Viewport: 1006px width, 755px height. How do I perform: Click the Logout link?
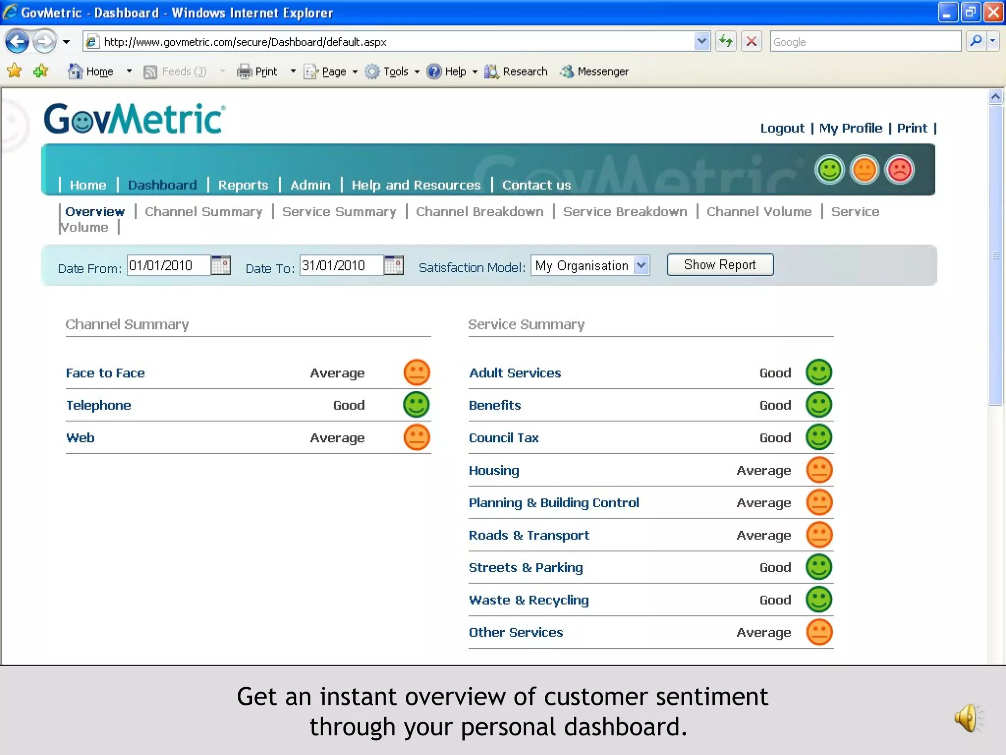pos(782,128)
